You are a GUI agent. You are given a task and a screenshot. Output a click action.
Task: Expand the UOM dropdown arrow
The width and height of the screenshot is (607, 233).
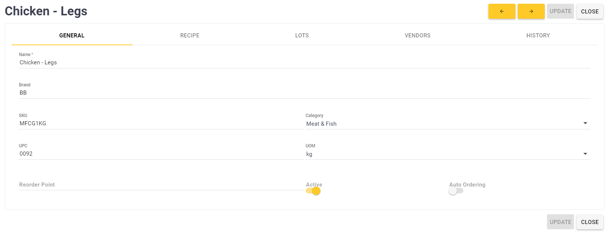(x=585, y=154)
